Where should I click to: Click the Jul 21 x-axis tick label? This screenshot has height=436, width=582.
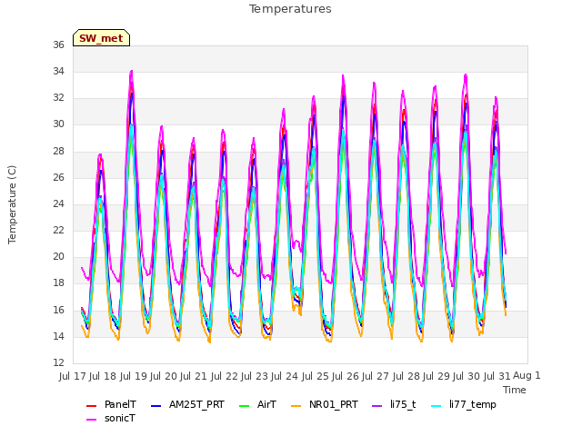[x=194, y=376]
